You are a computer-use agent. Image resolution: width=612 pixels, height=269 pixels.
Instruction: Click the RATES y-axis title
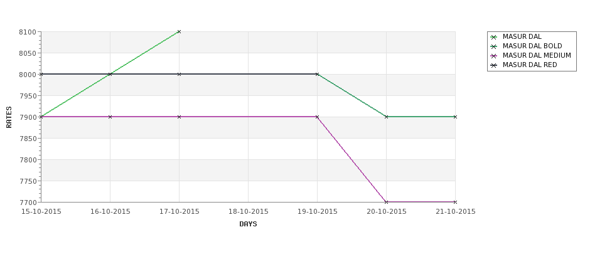(9, 117)
